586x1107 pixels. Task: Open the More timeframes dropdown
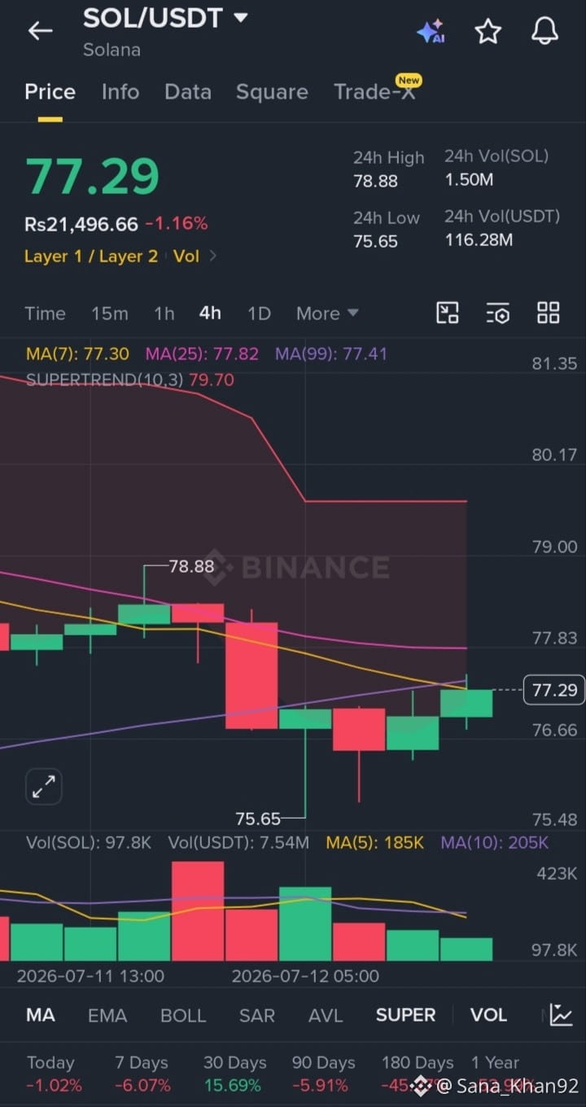tap(327, 314)
